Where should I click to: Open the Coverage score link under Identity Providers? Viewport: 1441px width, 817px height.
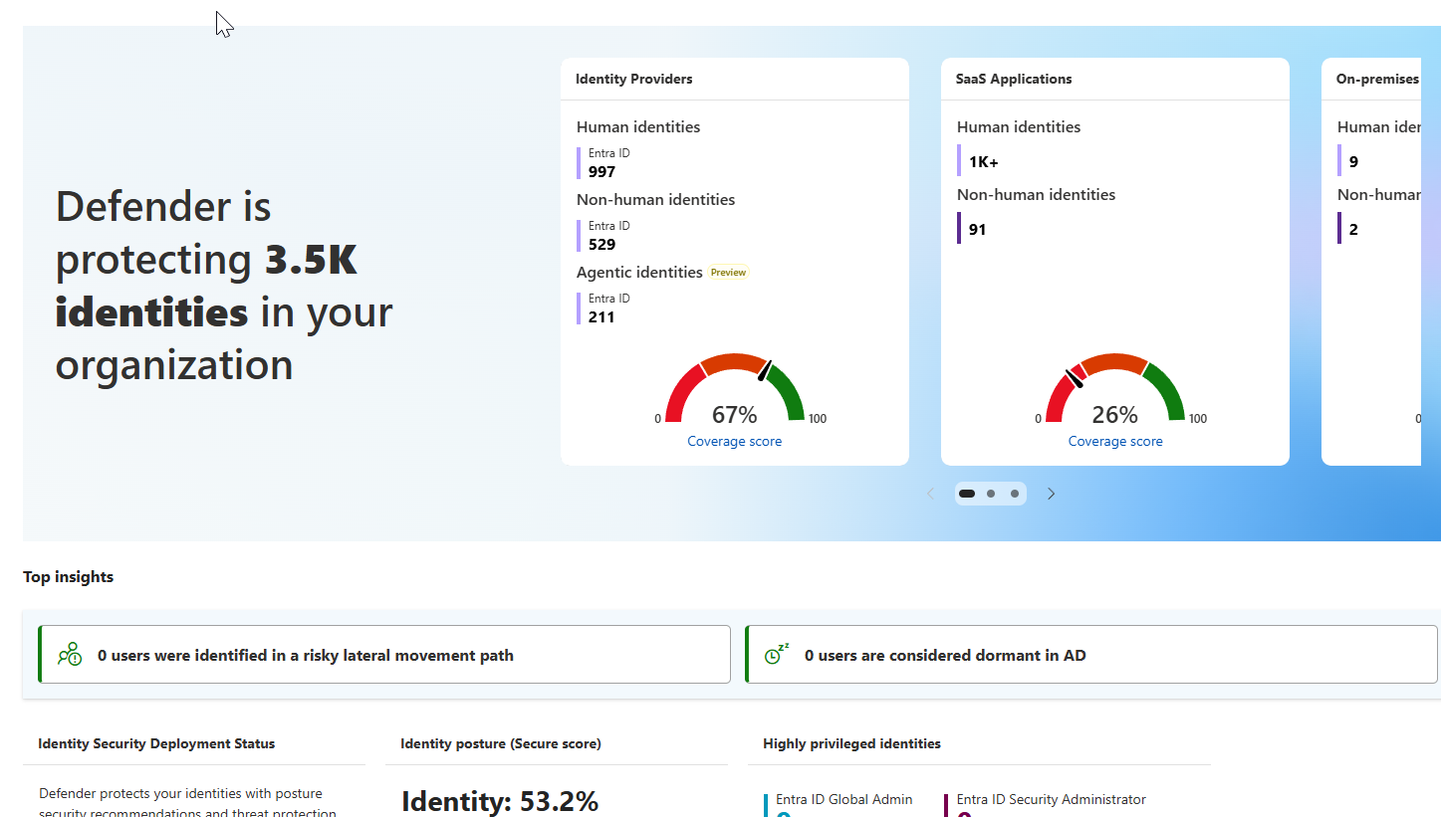pyautogui.click(x=734, y=441)
